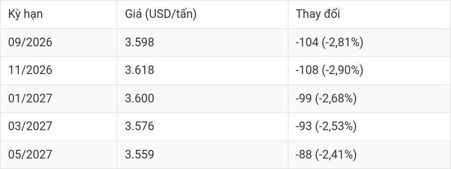
Task: Click the price 3.576
Action: tap(139, 126)
